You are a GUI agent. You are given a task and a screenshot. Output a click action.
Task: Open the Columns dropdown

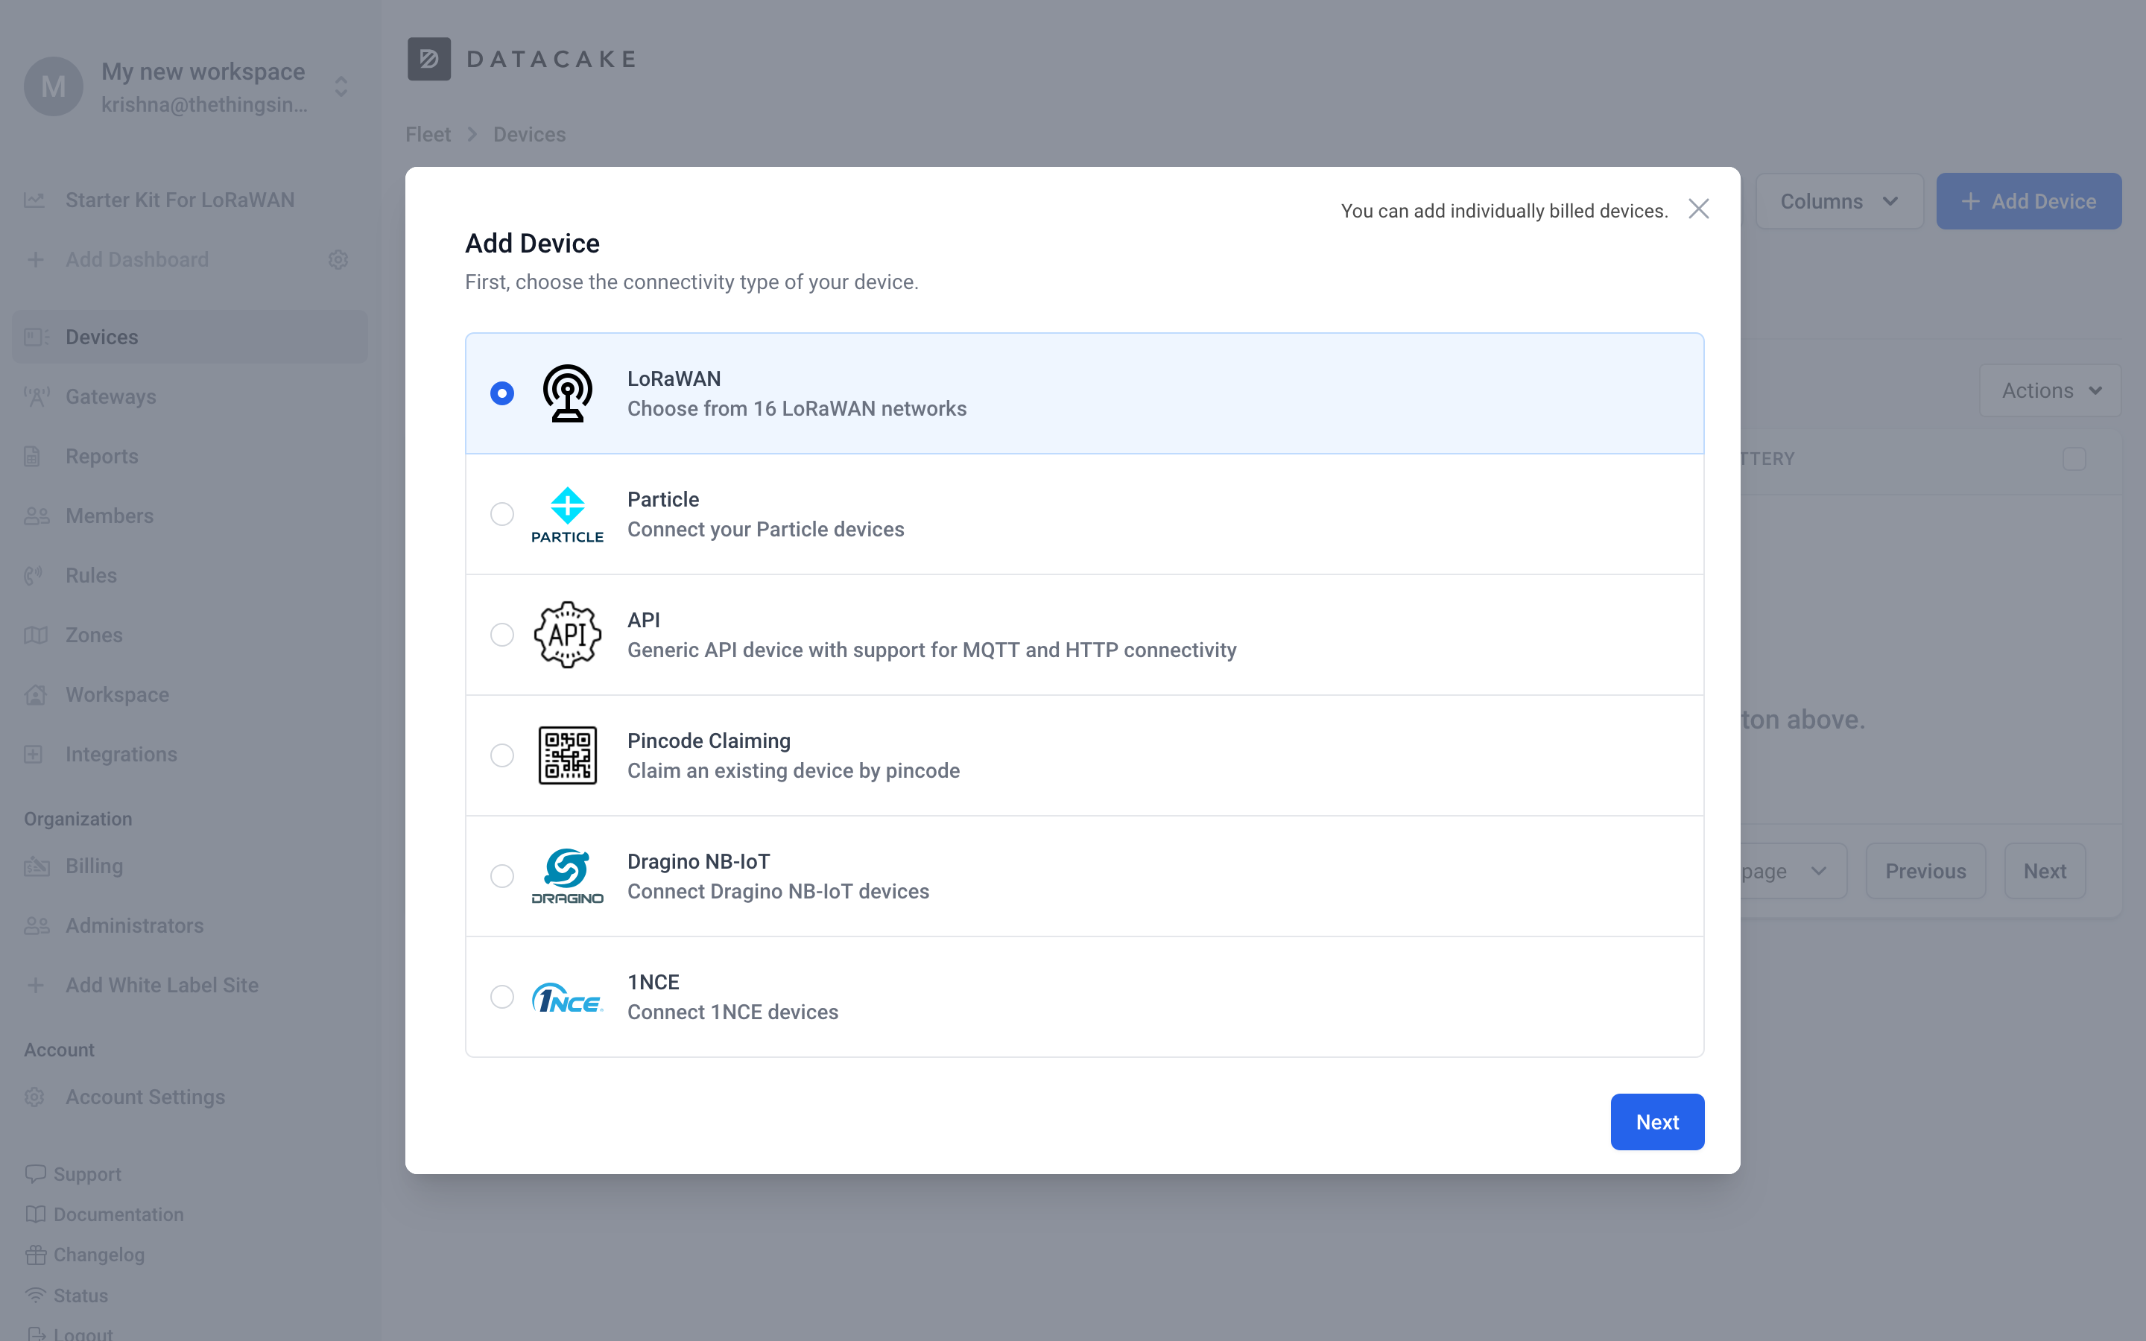[x=1838, y=201]
